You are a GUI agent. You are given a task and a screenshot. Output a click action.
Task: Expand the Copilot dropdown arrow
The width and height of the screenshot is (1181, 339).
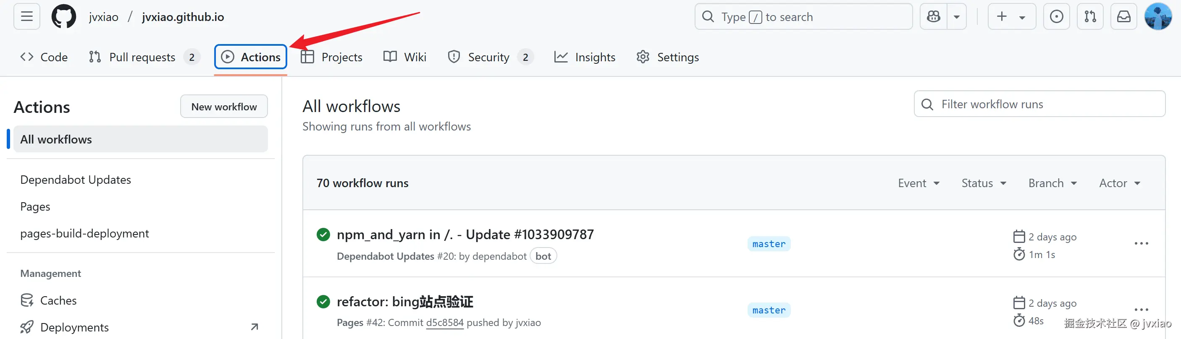[x=957, y=17]
